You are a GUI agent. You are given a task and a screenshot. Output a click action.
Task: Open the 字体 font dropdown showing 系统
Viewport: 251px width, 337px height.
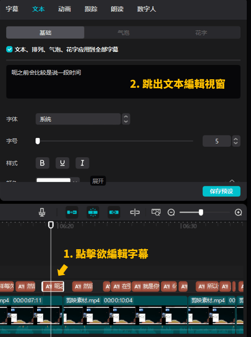[78, 119]
